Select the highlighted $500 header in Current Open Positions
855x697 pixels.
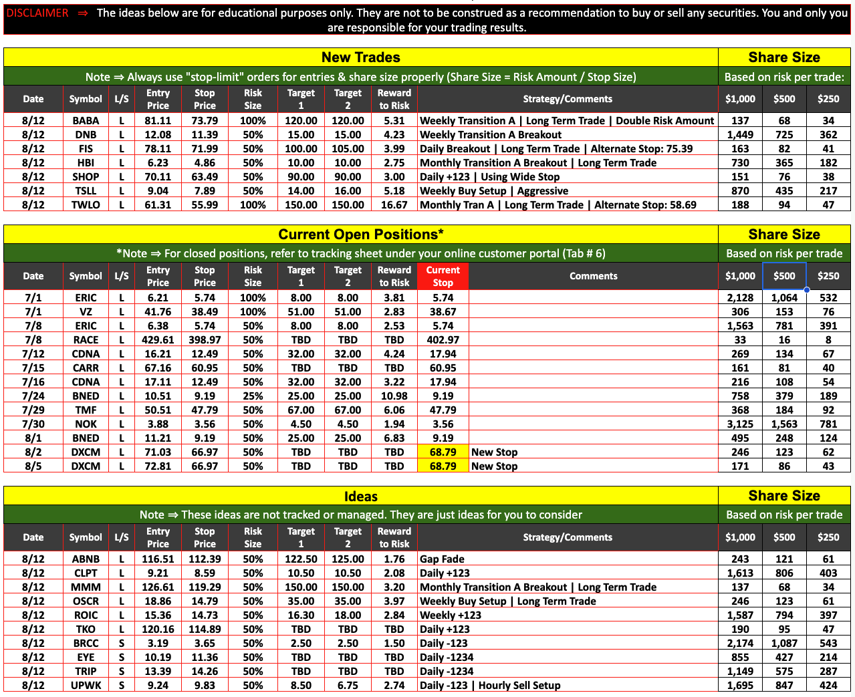pyautogui.click(x=784, y=275)
